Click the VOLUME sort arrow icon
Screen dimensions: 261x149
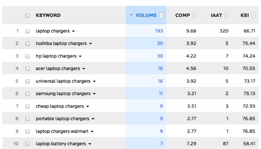(x=131, y=15)
